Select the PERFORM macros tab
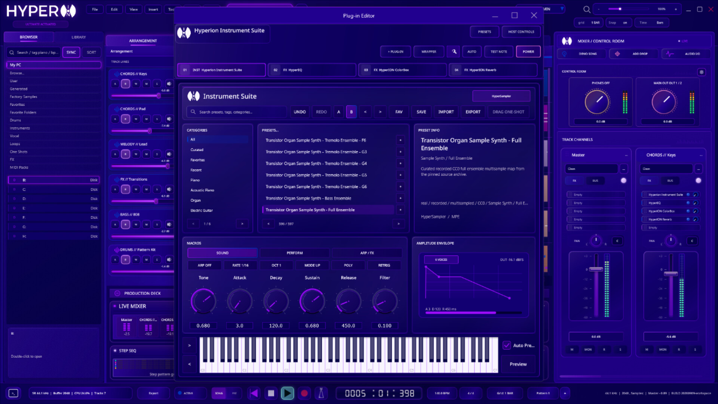This screenshot has height=404, width=718. [295, 253]
